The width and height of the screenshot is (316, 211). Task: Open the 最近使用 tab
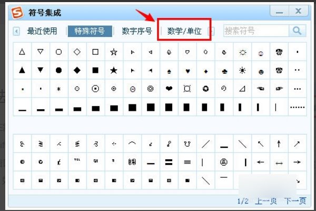point(42,31)
